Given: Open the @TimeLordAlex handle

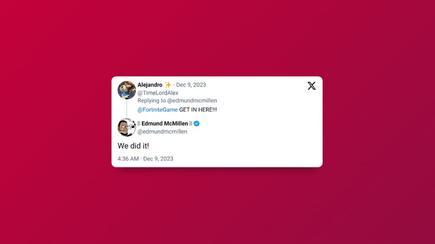Looking at the screenshot, I should [158, 93].
